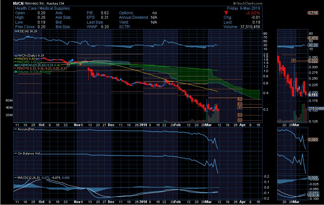Select the R1 pivot label
Viewport: 324px width, 205px height.
click(x=240, y=104)
